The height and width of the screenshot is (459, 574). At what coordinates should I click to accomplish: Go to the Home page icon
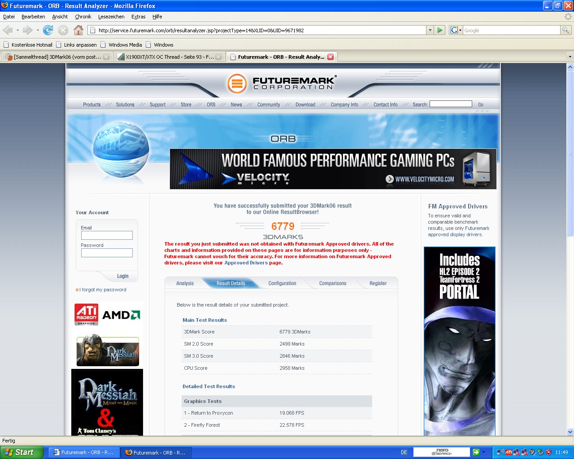point(78,30)
